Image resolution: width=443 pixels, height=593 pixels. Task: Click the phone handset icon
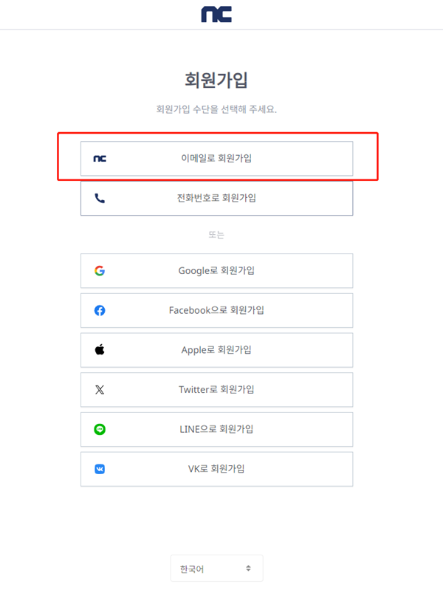[x=100, y=198]
